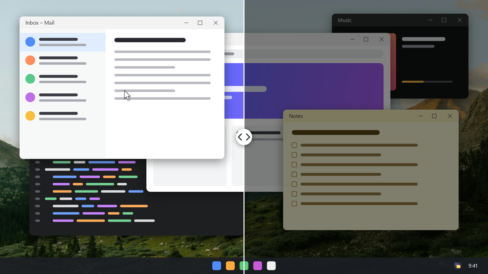The height and width of the screenshot is (274, 488).
Task: Check the first Notes checklist item
Action: click(294, 145)
